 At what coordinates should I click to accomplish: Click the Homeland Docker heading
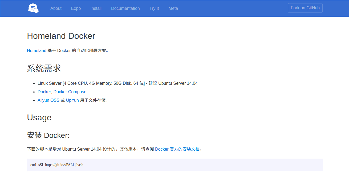[61, 36]
